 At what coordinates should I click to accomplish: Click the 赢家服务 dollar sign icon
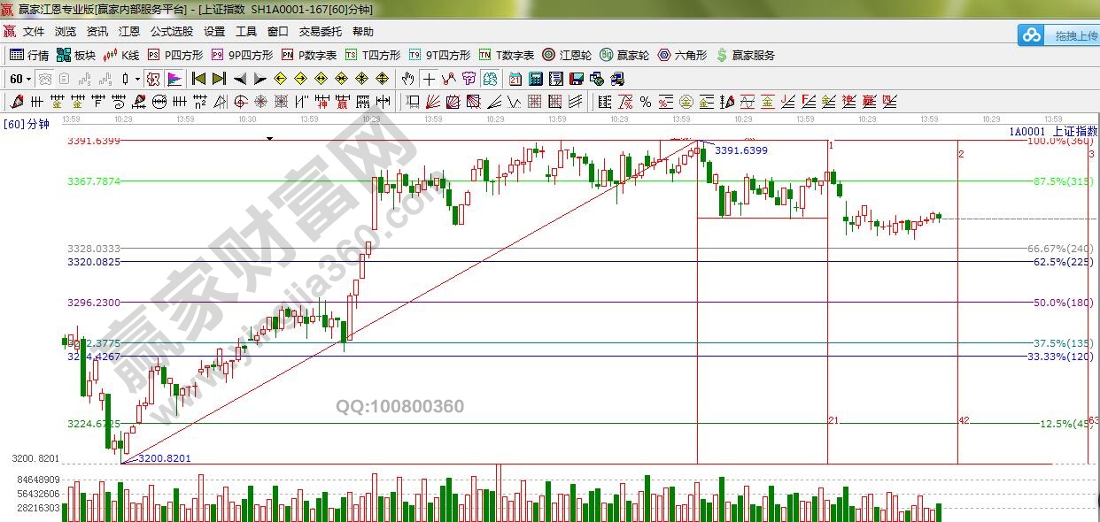[722, 55]
